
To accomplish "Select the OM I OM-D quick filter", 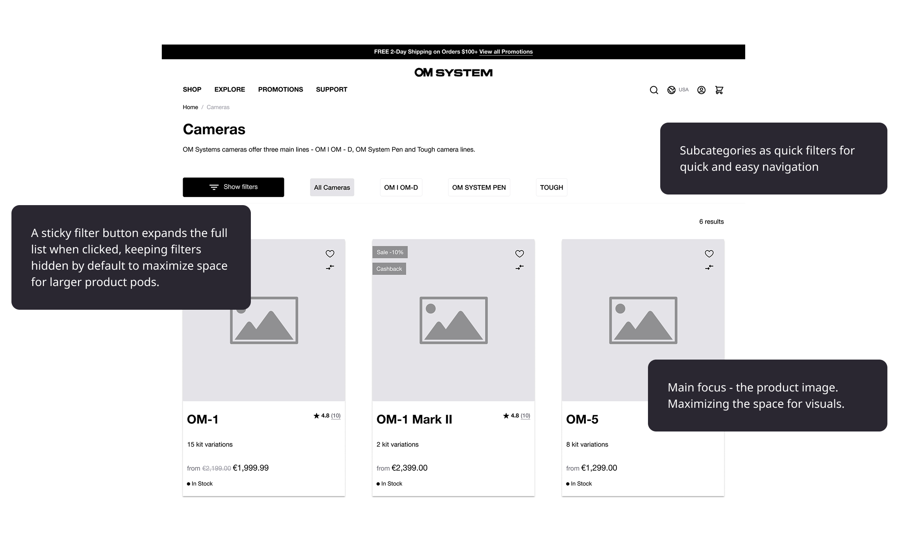I will pos(401,188).
